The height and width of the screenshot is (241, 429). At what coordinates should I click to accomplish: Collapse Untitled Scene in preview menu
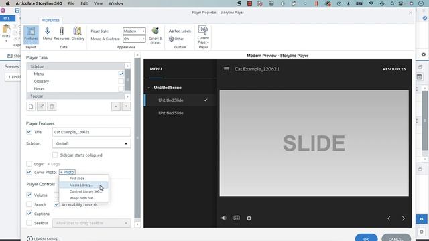[149, 88]
